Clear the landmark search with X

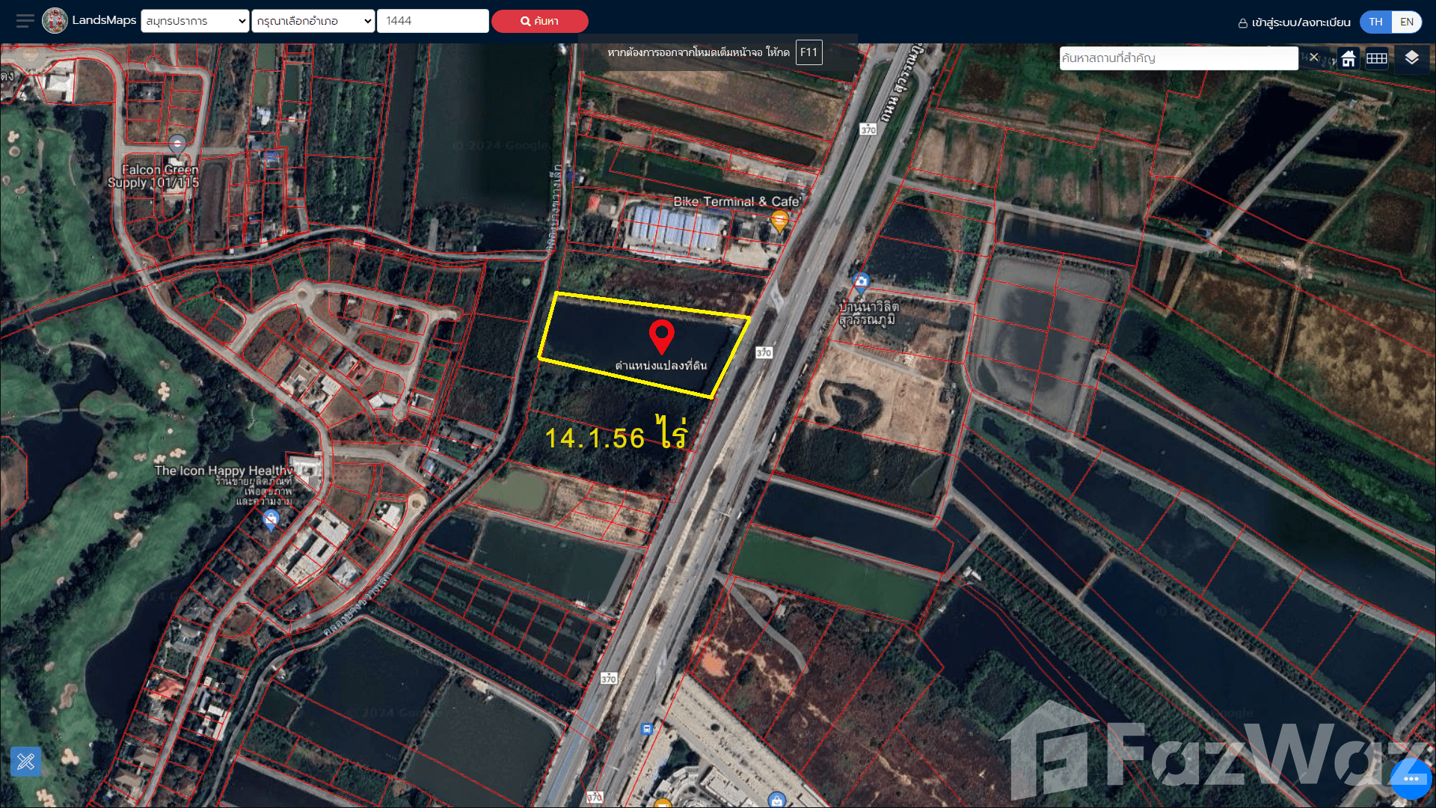point(1313,58)
